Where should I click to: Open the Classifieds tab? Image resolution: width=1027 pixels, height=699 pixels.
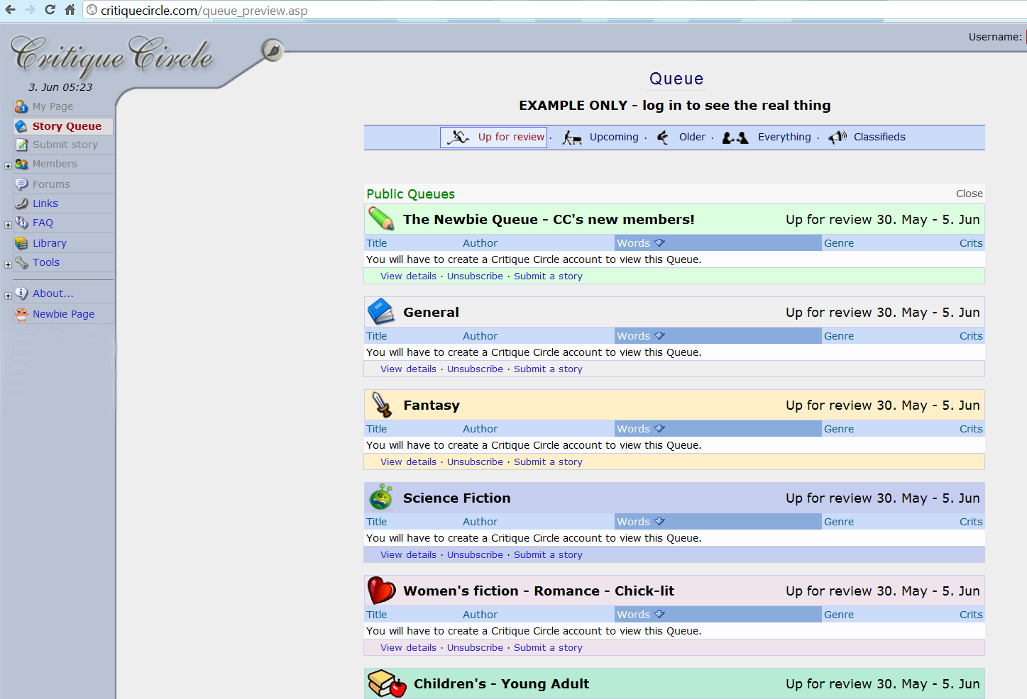point(879,137)
